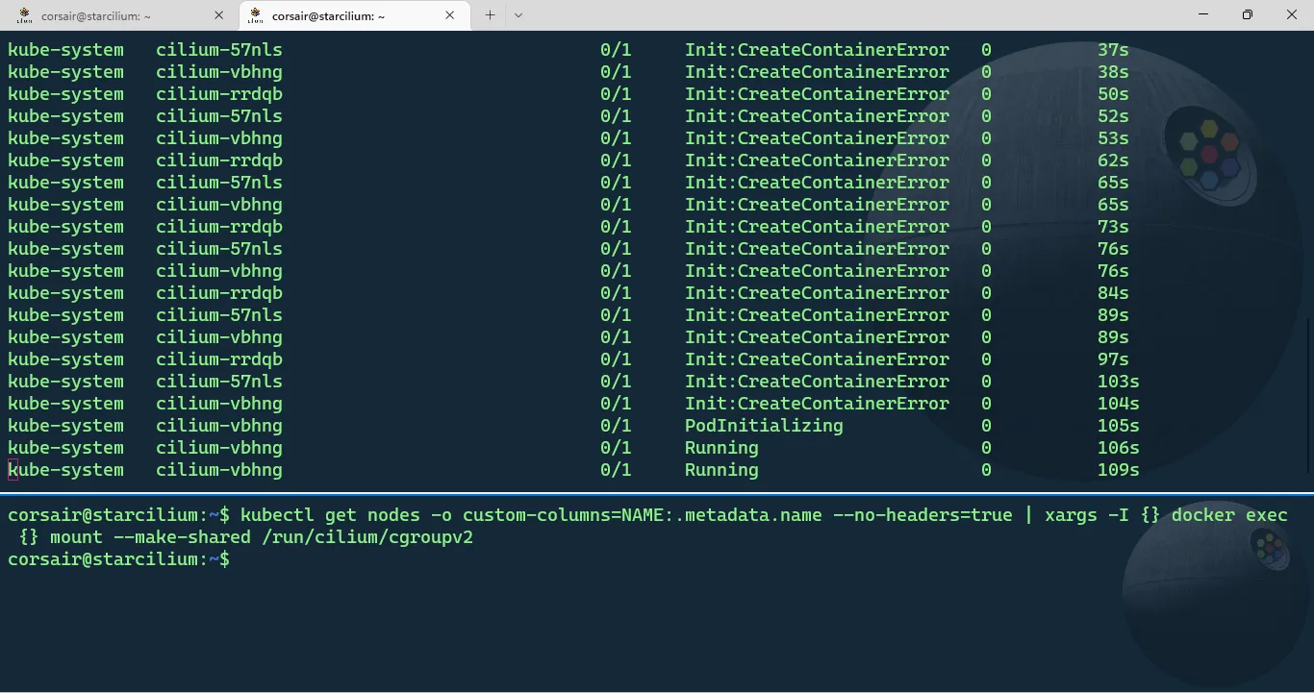Close the Windows Terminal window
Screen dimensions: 1314x693
coord(1292,15)
